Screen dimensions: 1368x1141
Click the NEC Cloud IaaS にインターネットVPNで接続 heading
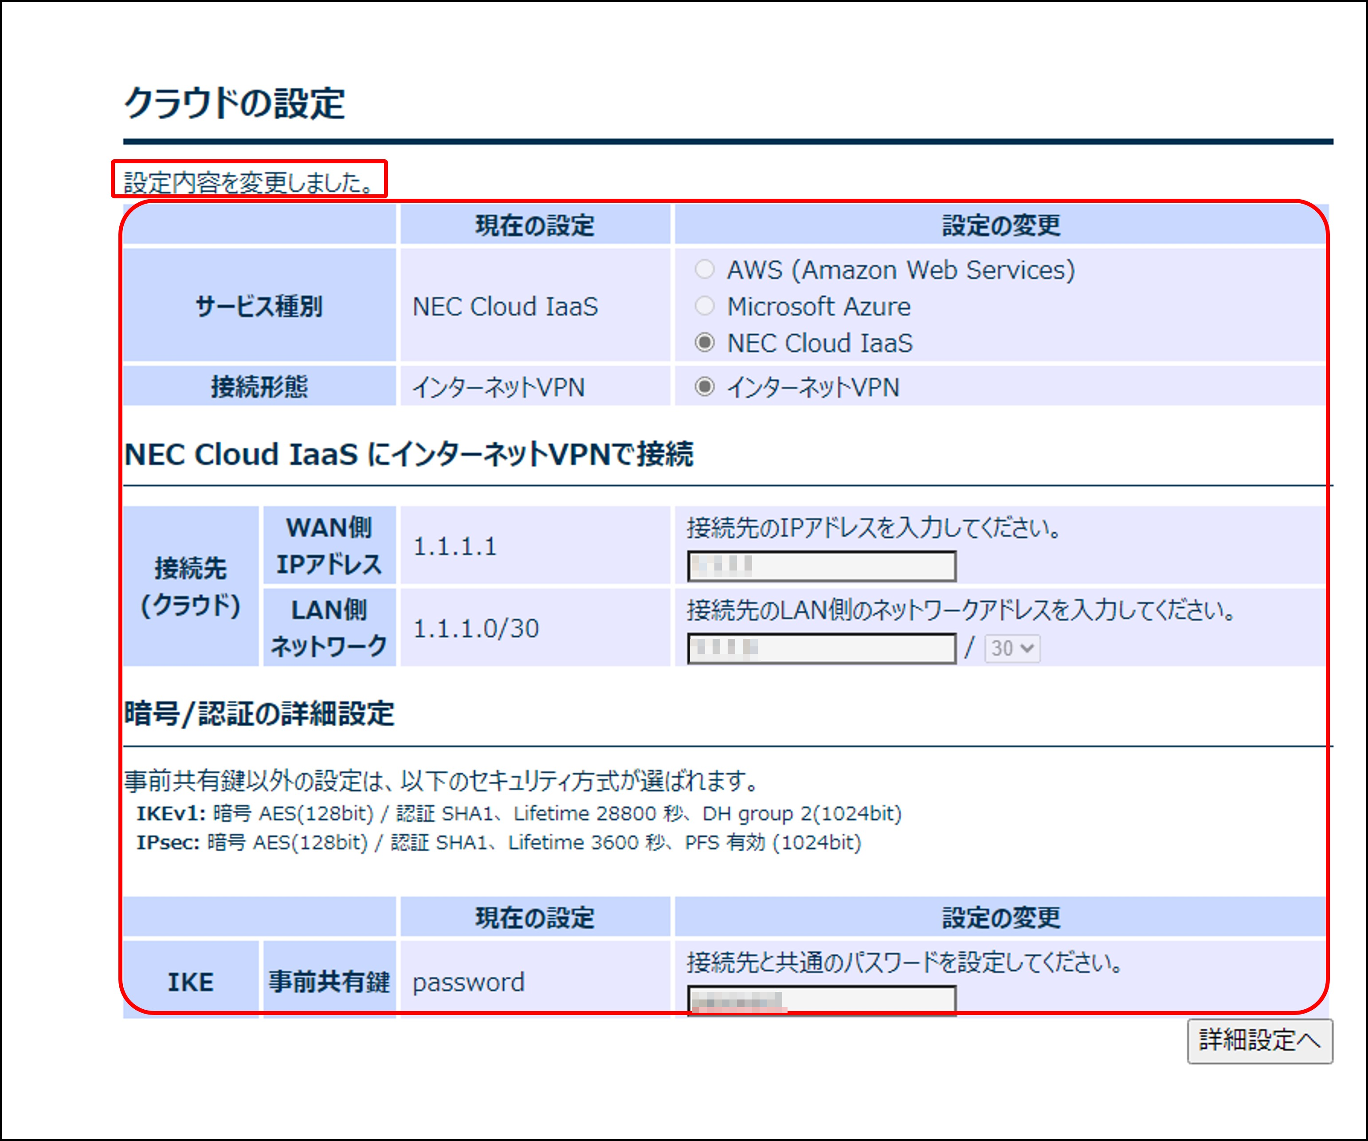(408, 454)
